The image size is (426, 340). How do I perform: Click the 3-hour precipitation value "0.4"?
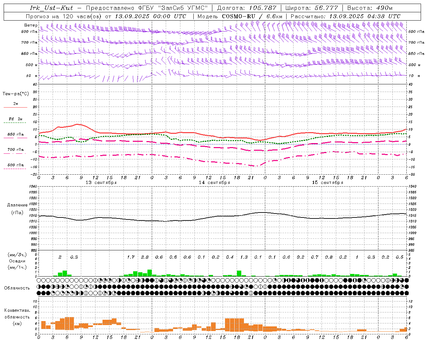[230, 257]
